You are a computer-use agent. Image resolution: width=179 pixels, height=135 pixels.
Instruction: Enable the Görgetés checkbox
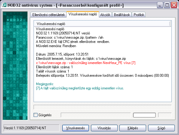pos(35,115)
